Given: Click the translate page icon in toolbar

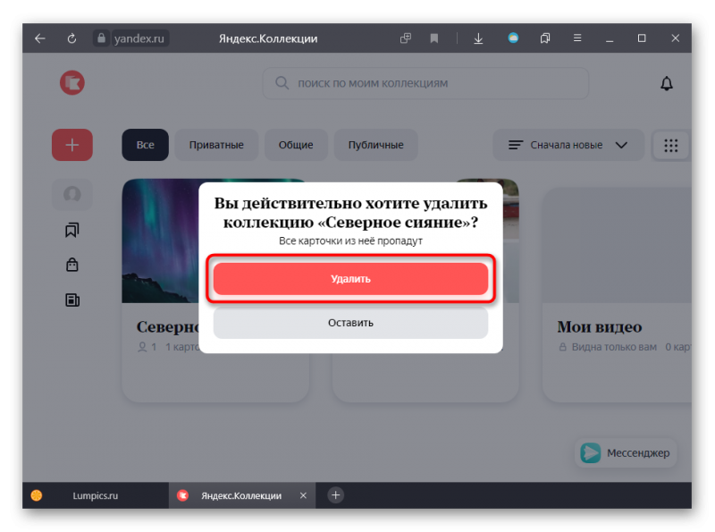Looking at the screenshot, I should pyautogui.click(x=406, y=38).
